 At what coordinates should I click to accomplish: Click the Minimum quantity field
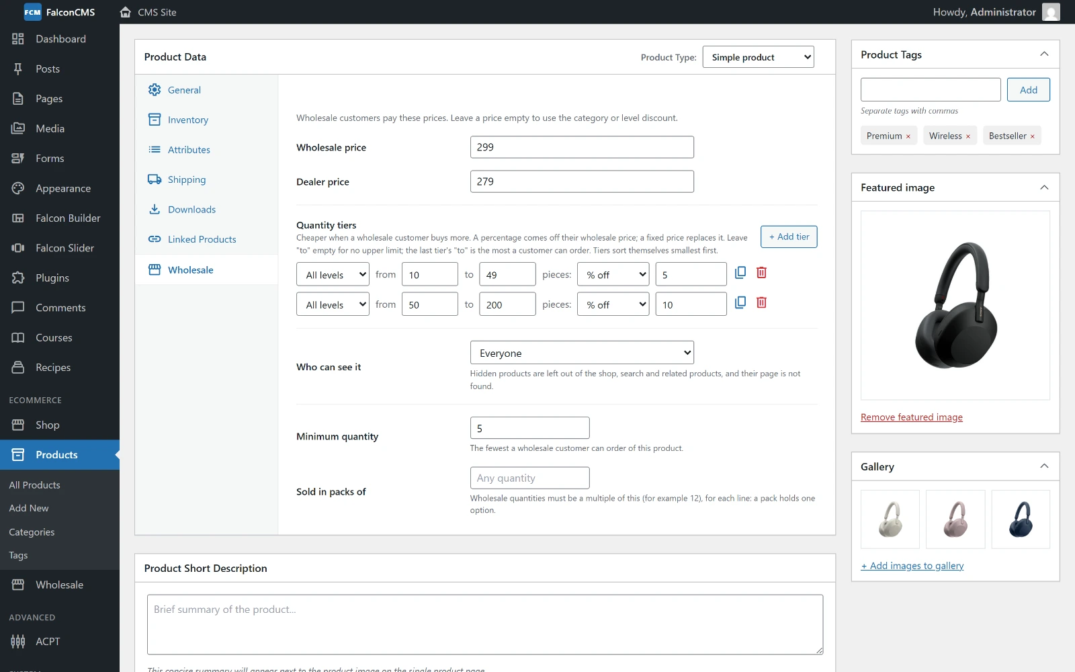[x=529, y=428]
